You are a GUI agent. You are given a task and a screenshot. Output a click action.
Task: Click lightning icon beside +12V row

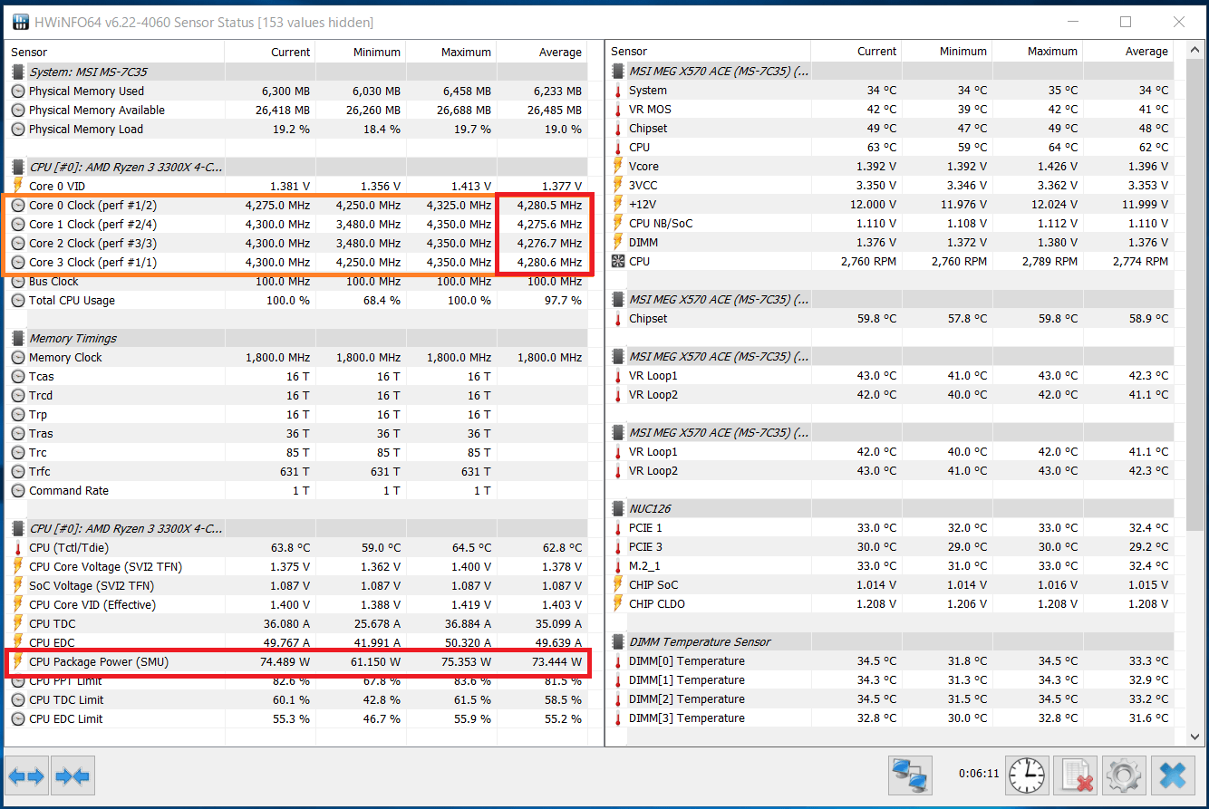tap(618, 204)
